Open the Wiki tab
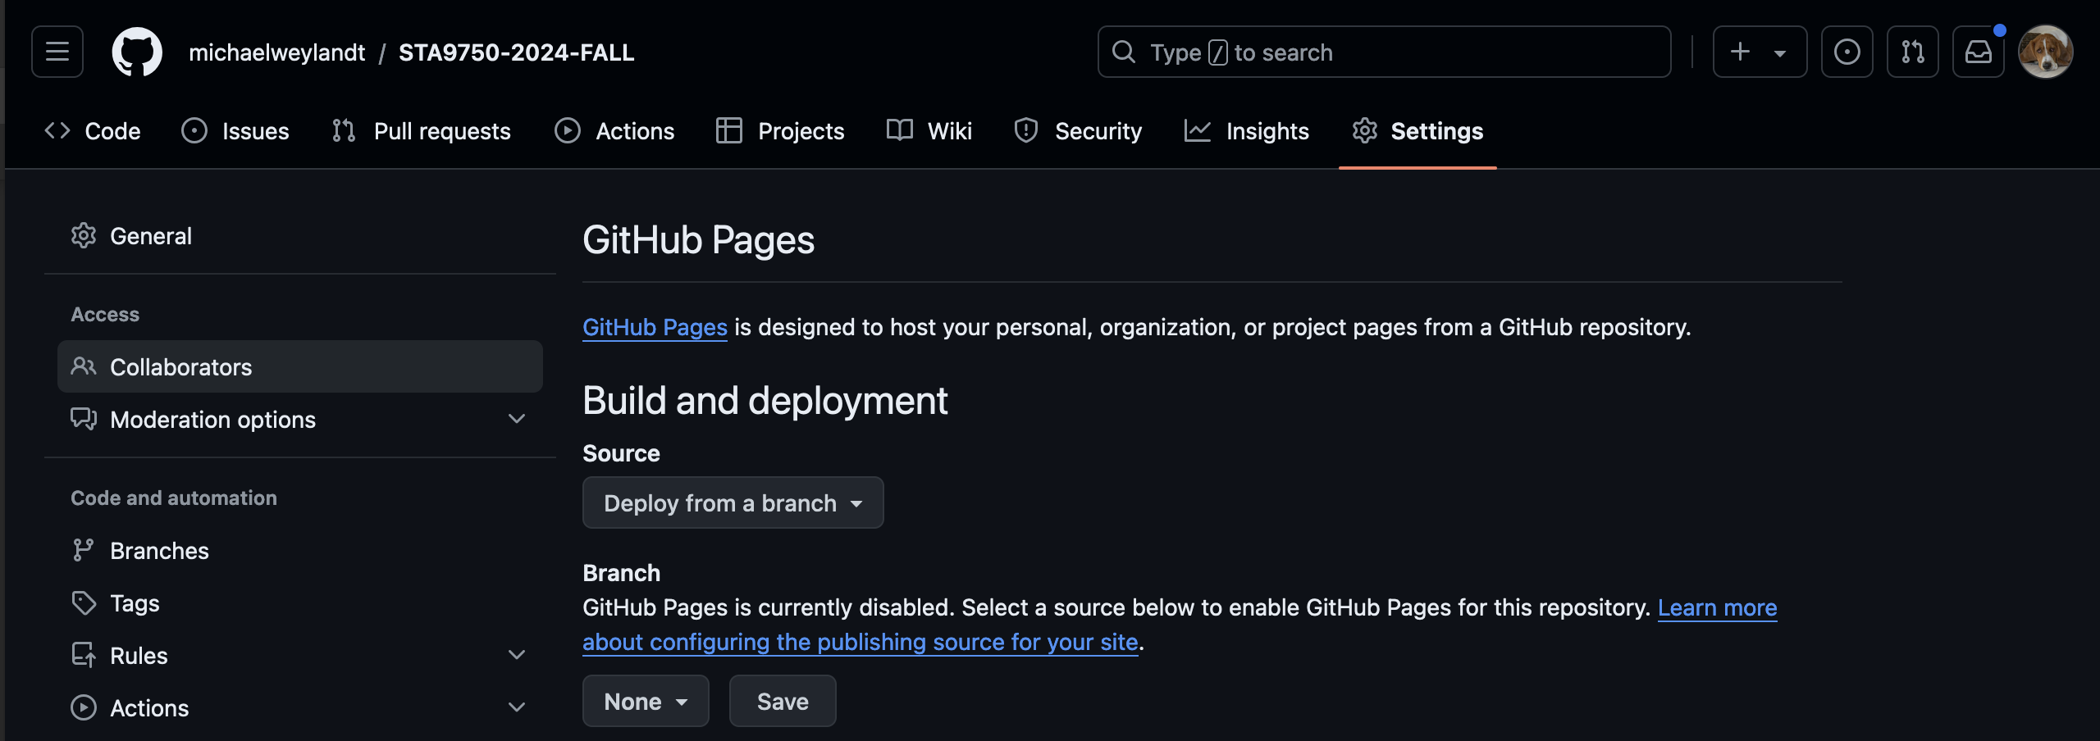The image size is (2100, 741). [x=929, y=131]
